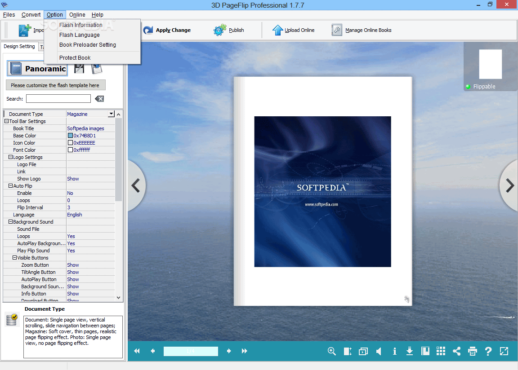Flip to next page with right chevron
The width and height of the screenshot is (518, 370).
click(x=510, y=185)
